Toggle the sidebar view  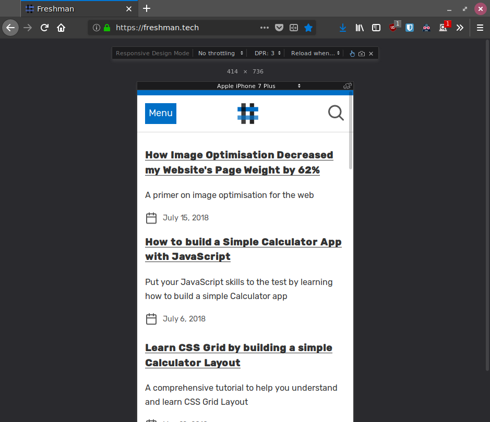coord(376,28)
